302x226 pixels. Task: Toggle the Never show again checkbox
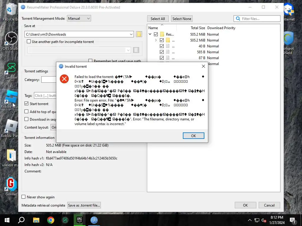tap(24, 197)
